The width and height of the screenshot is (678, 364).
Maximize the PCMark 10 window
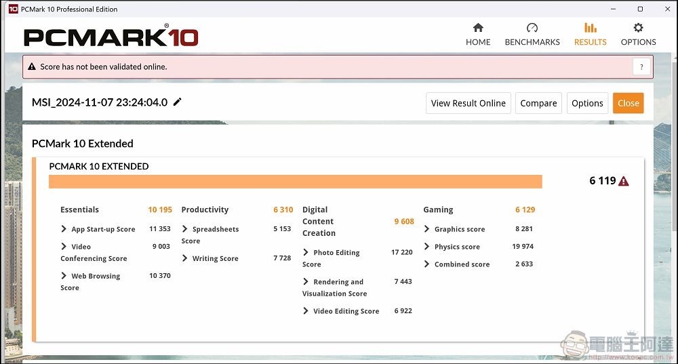coord(641,9)
